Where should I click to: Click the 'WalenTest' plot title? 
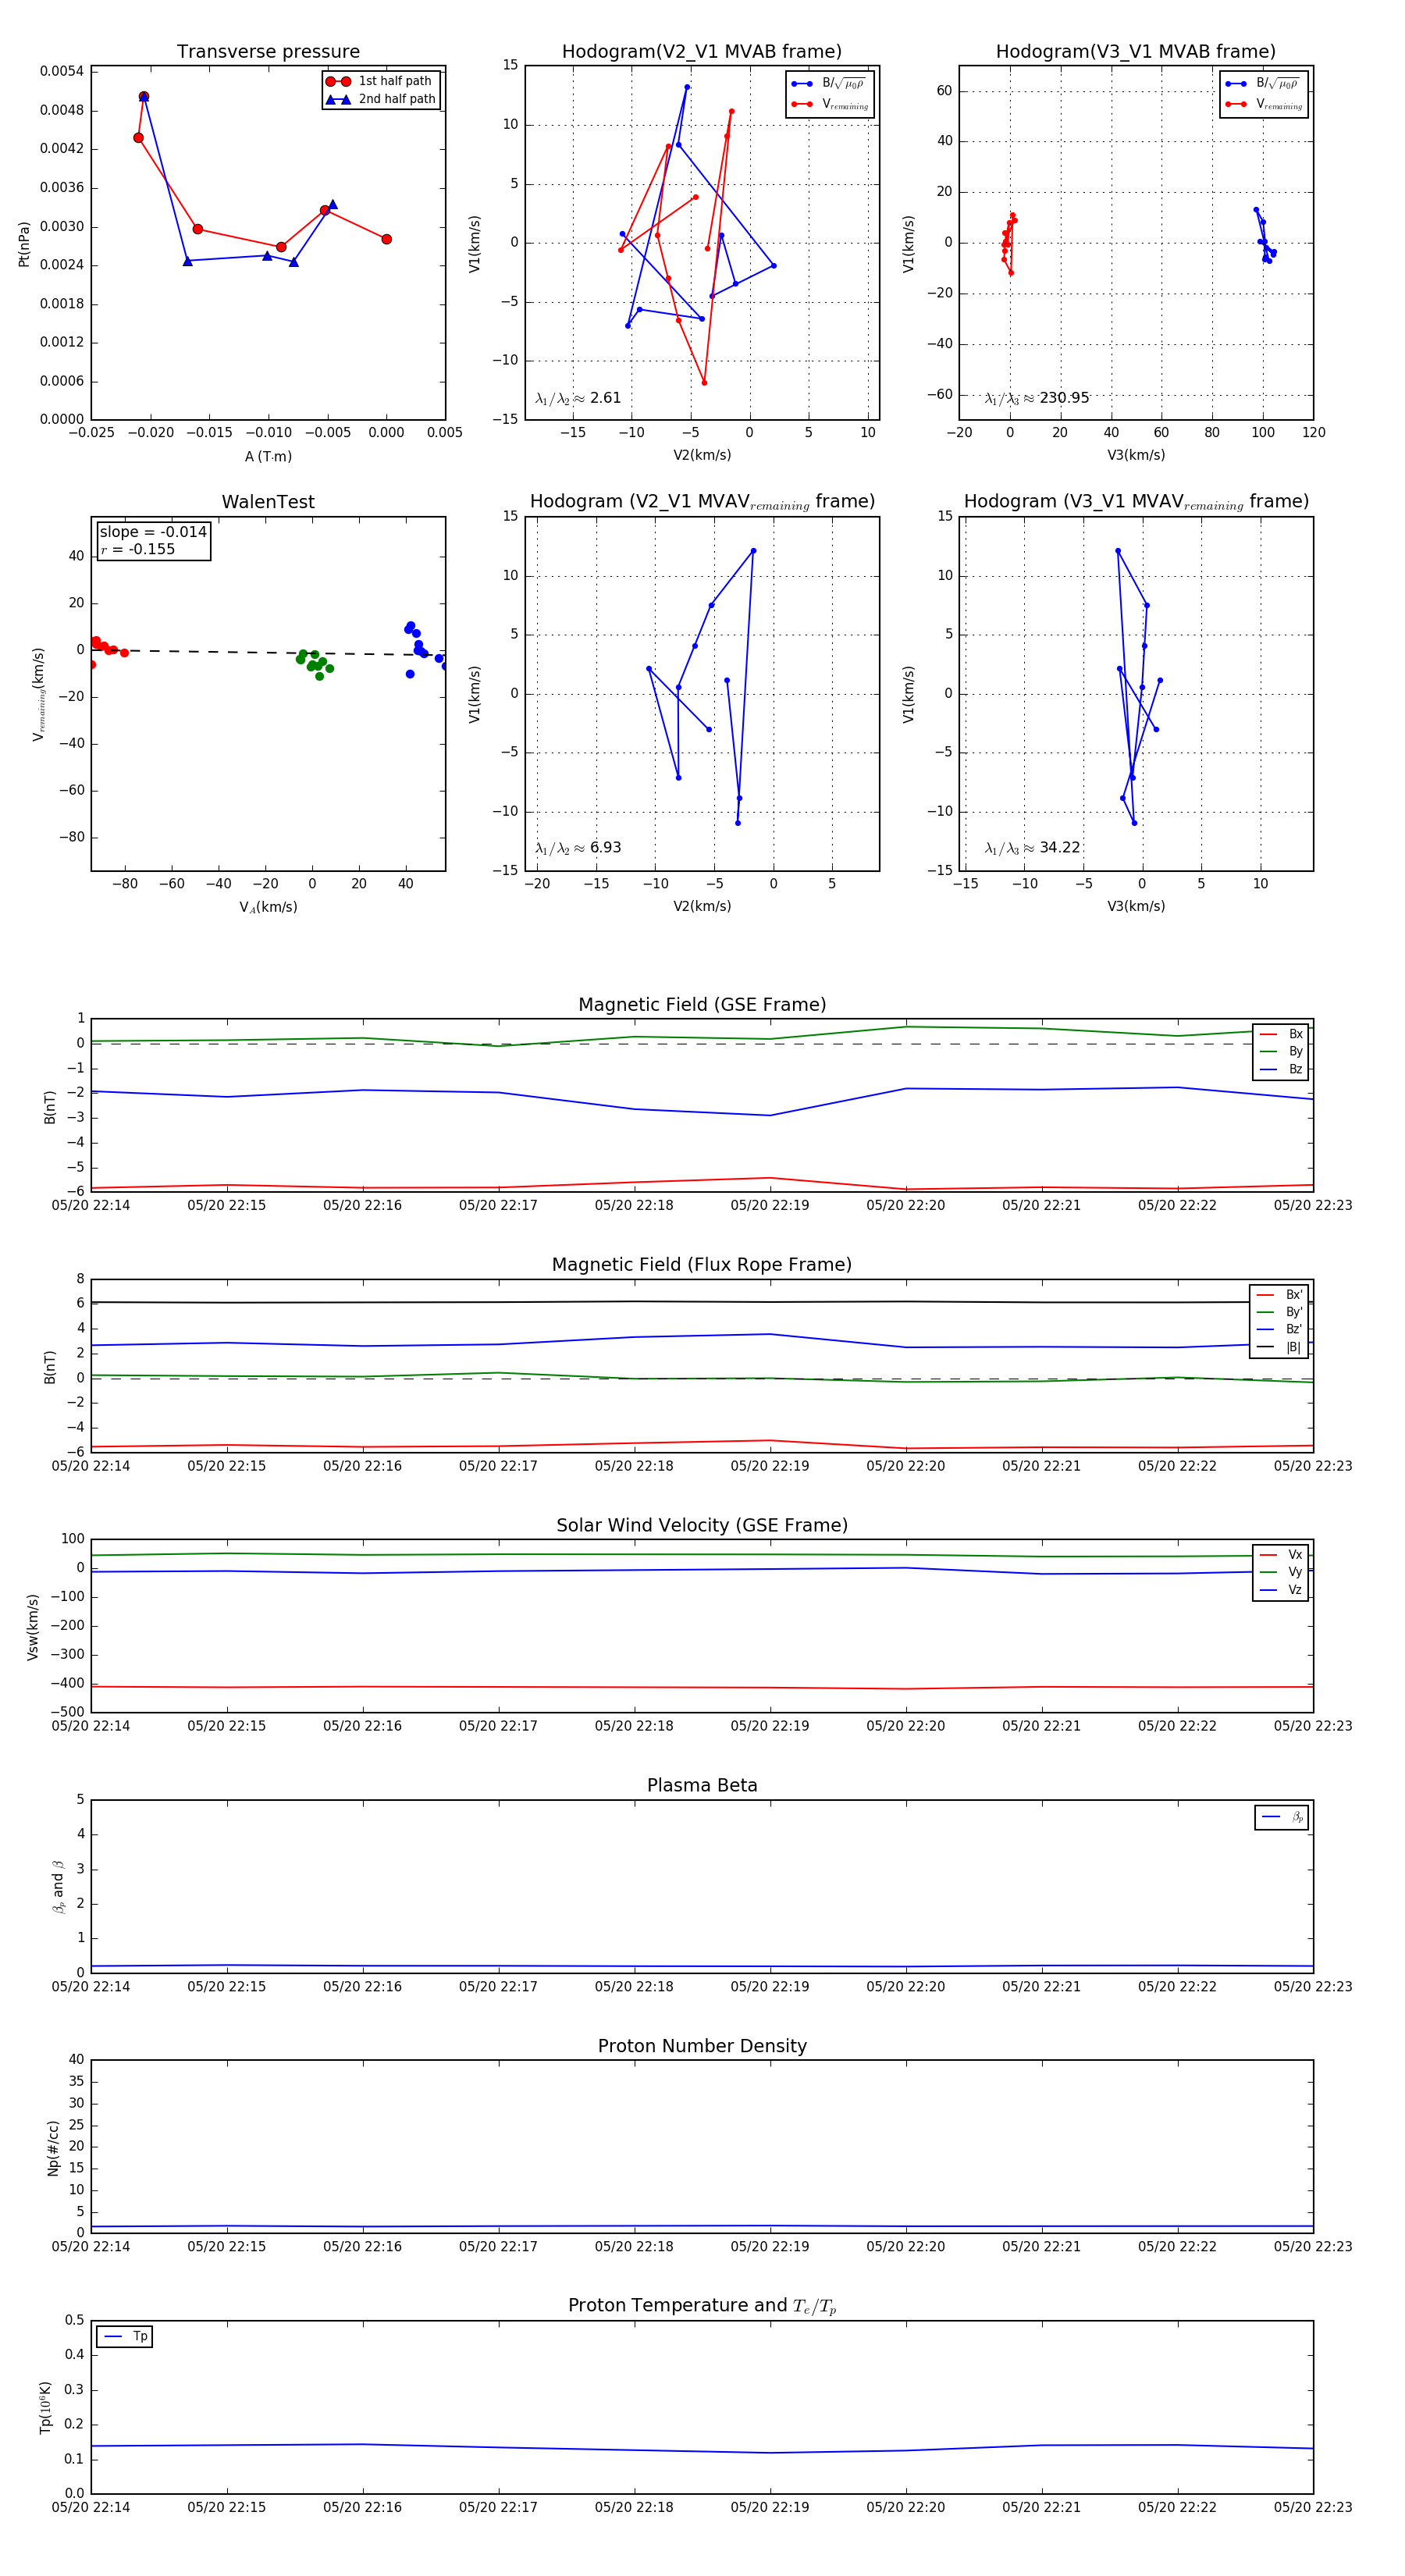coord(268,502)
